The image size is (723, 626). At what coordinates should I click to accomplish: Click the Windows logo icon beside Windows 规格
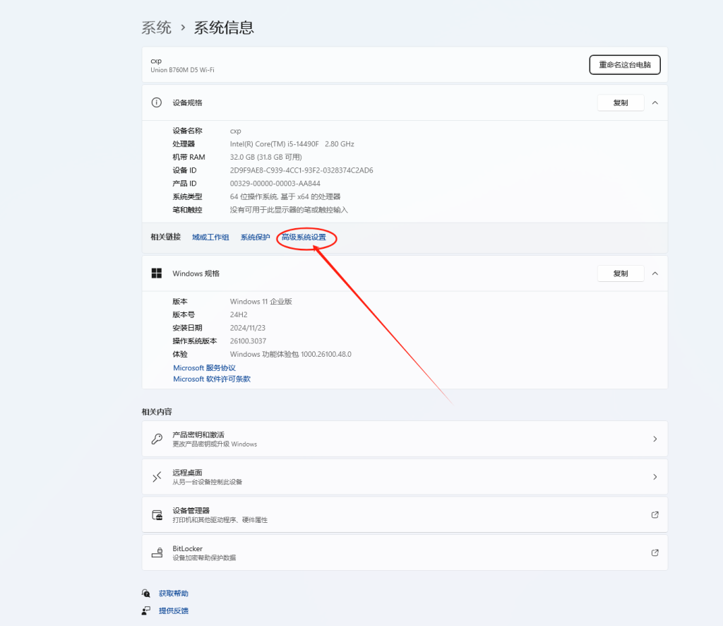[157, 273]
